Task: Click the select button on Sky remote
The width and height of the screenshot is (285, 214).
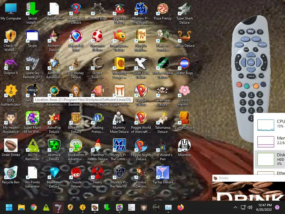Action: (x=251, y=62)
